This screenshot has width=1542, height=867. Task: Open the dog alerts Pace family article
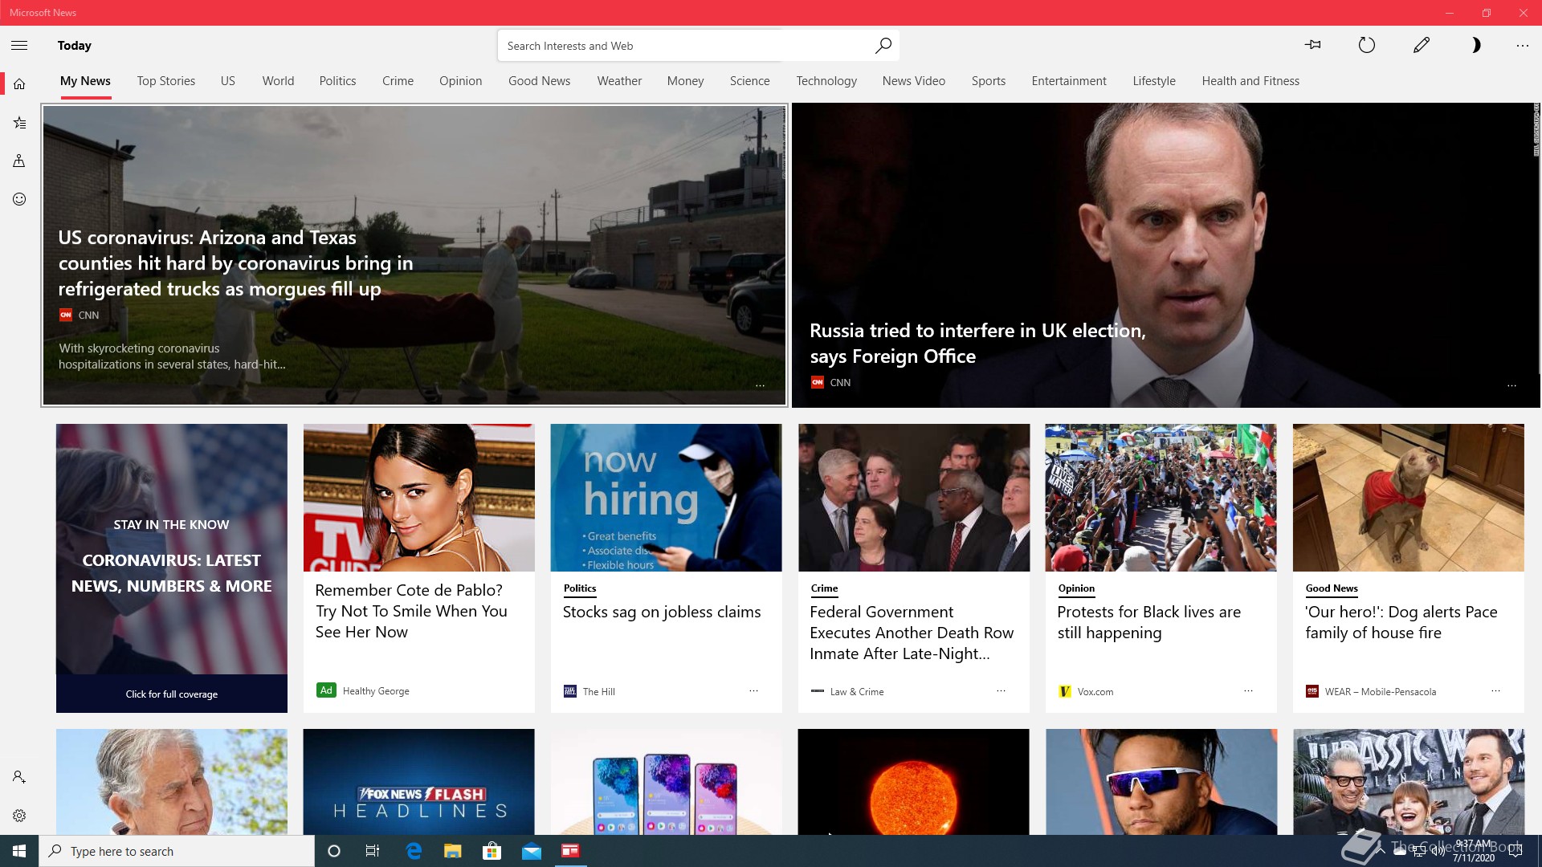tap(1401, 622)
